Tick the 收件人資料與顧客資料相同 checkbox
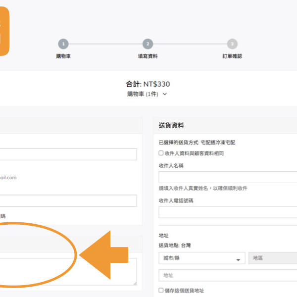Image resolution: width=297 pixels, height=297 pixels. coord(161,153)
